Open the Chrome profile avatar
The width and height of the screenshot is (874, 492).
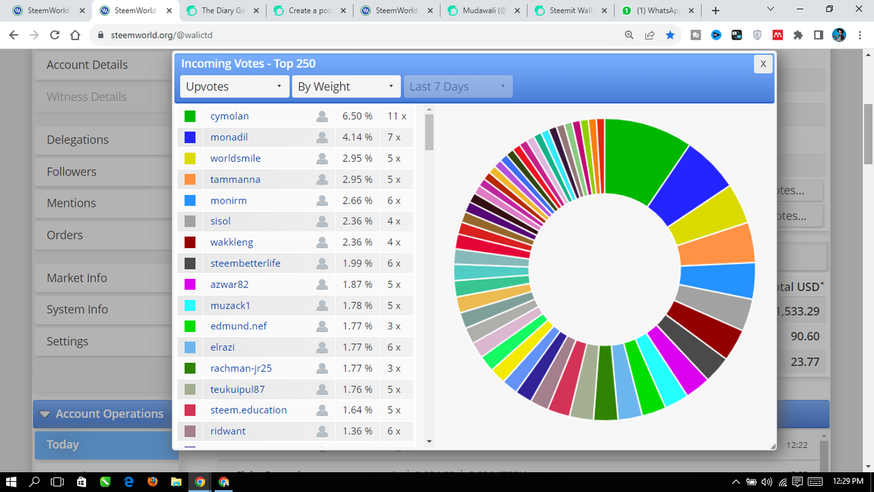839,35
